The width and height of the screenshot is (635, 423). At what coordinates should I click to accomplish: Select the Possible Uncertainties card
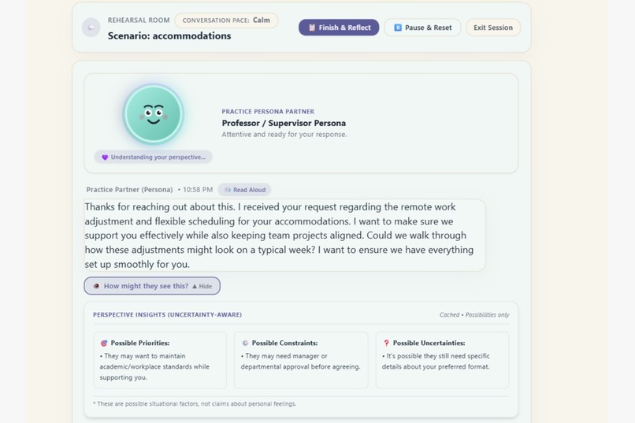tap(442, 360)
